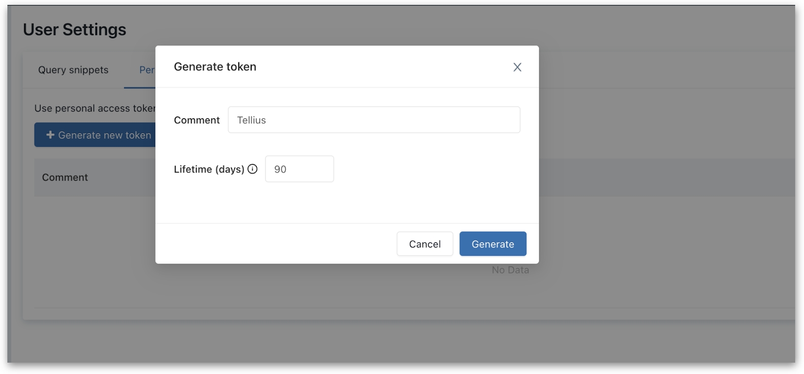Click the plus icon on Generate new token
This screenshot has width=804, height=374.
coord(50,135)
